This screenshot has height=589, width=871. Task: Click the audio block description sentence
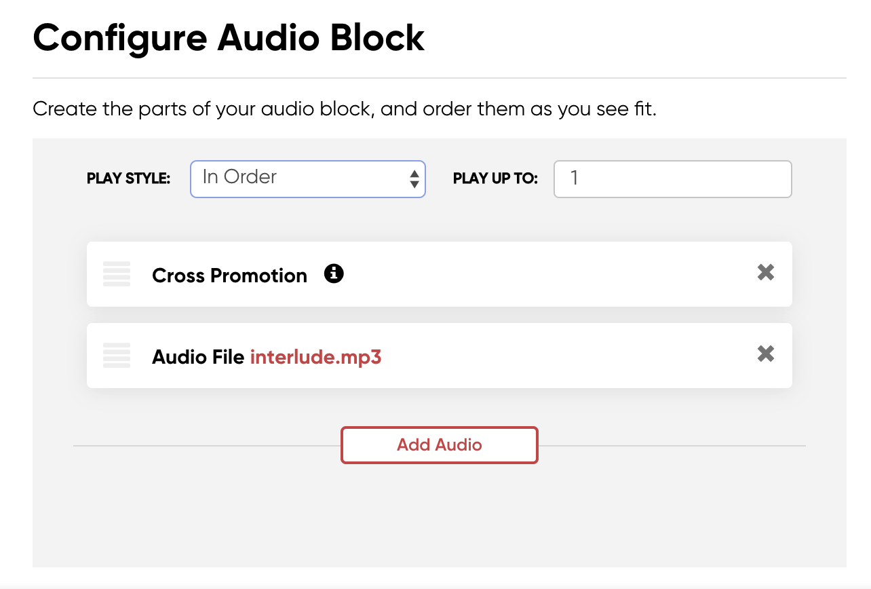[x=345, y=109]
